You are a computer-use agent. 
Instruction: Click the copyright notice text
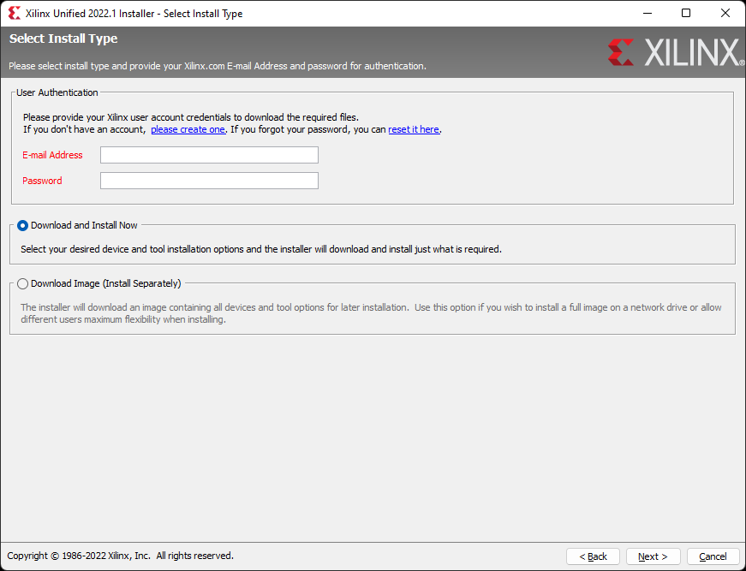121,556
